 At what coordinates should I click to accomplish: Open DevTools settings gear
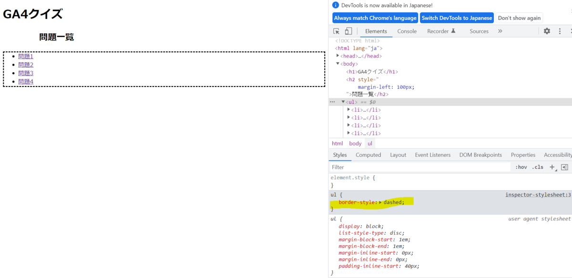(547, 31)
